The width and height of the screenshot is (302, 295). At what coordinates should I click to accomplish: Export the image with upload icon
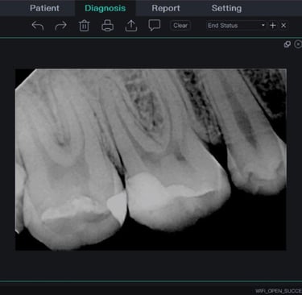coord(131,26)
